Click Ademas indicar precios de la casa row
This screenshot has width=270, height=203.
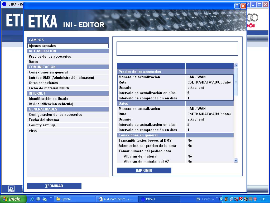pos(175,146)
